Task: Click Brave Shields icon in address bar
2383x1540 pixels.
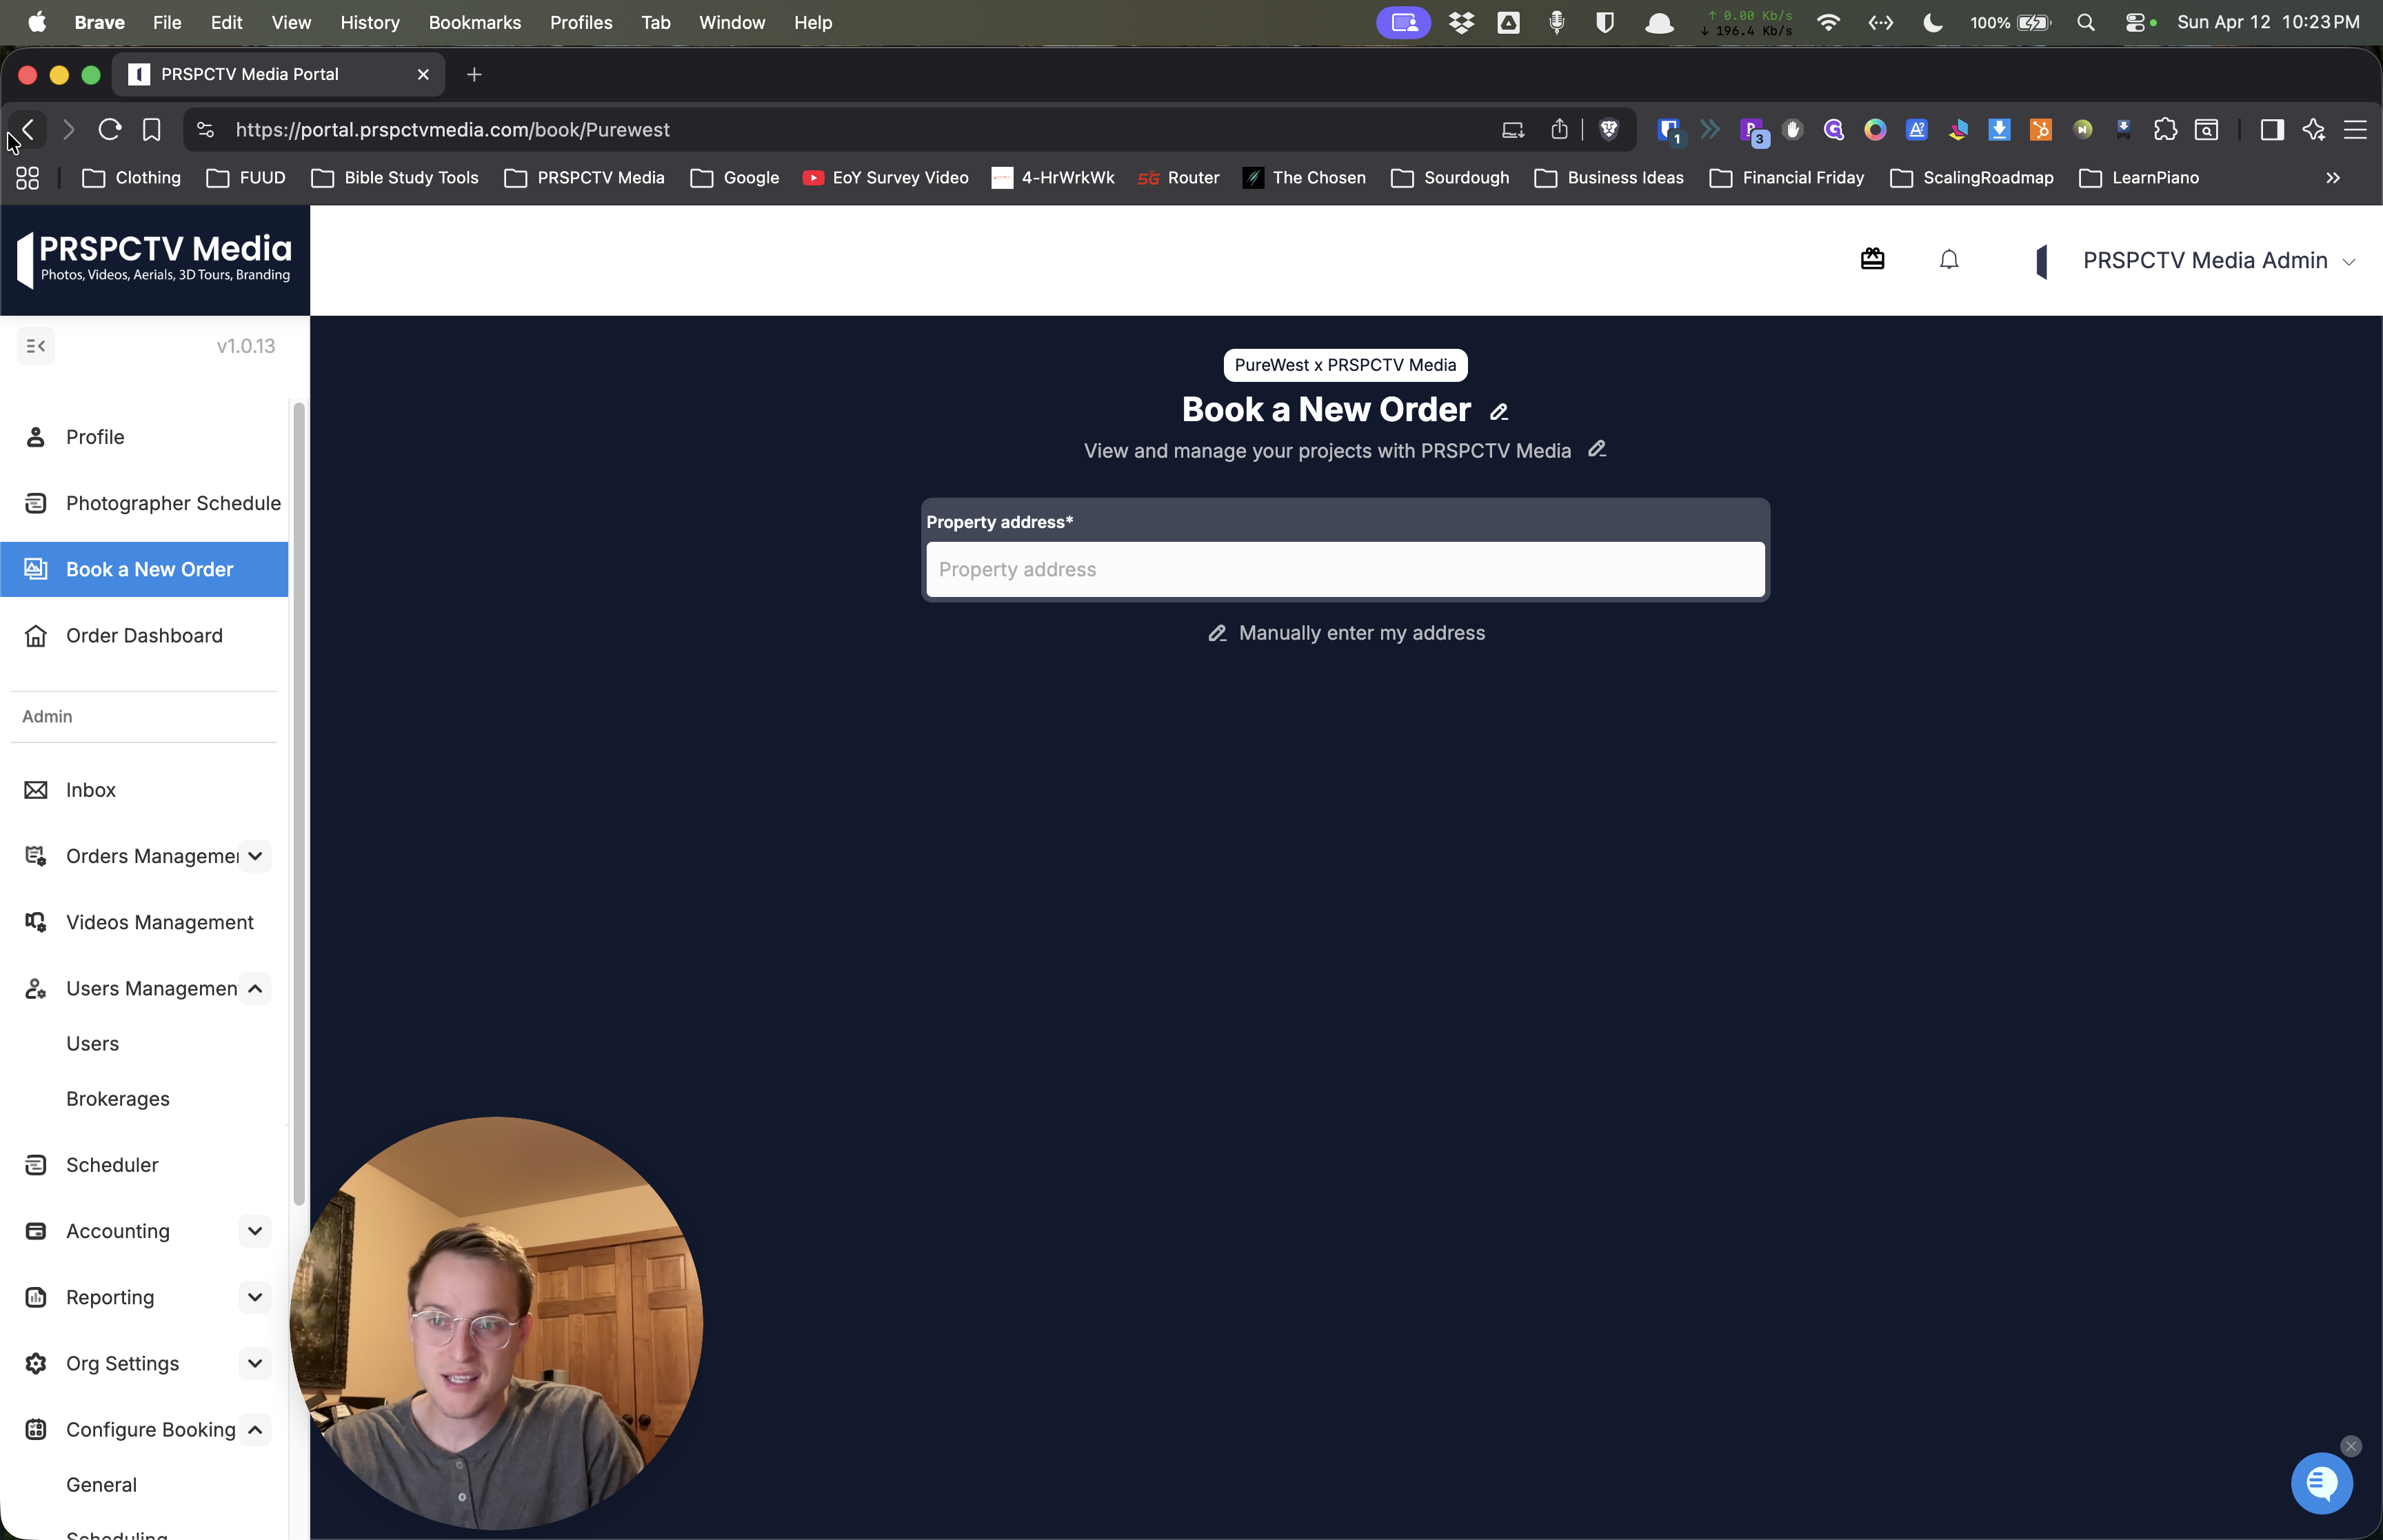Action: point(1608,130)
